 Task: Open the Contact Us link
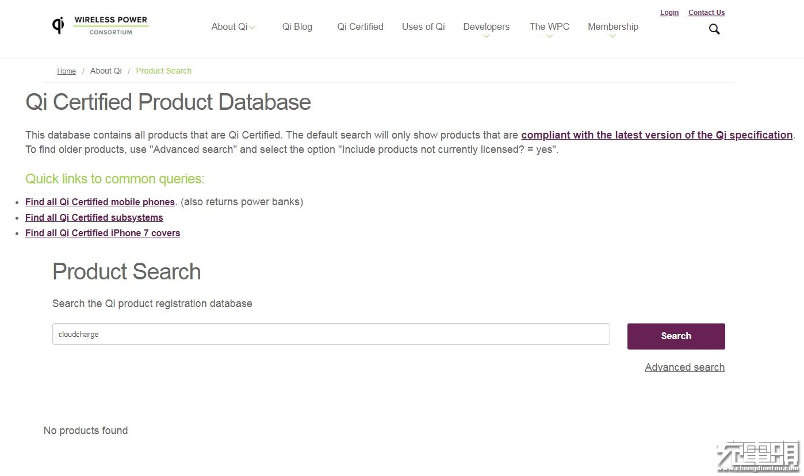point(706,13)
